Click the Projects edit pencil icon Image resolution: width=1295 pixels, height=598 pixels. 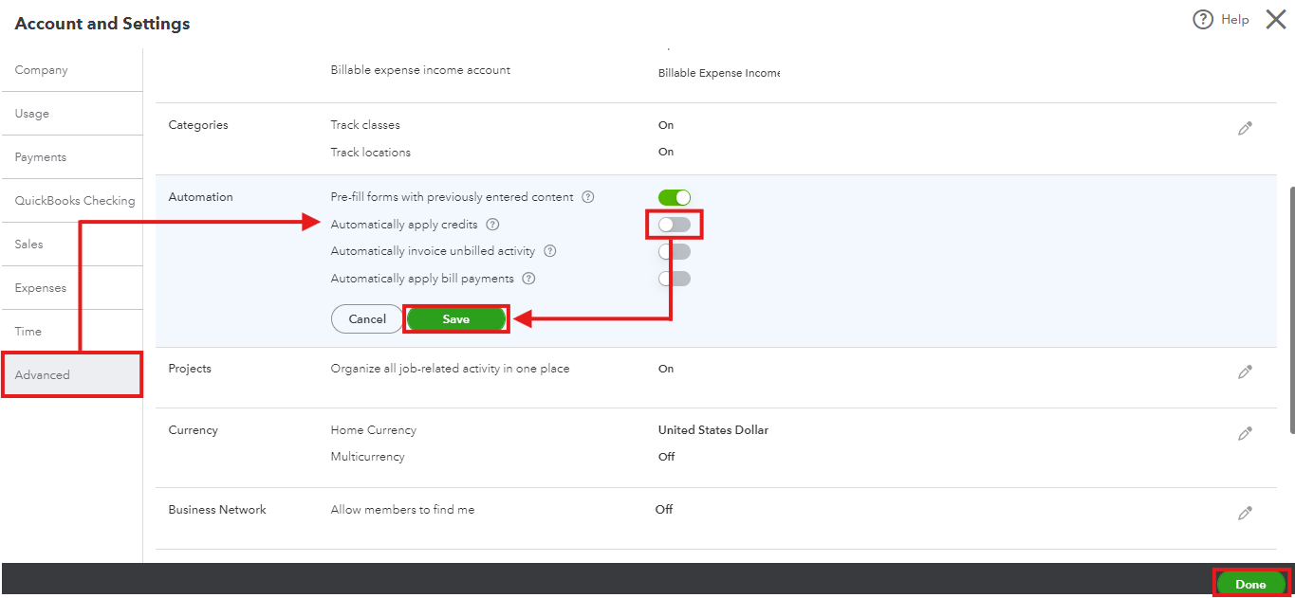[1246, 372]
